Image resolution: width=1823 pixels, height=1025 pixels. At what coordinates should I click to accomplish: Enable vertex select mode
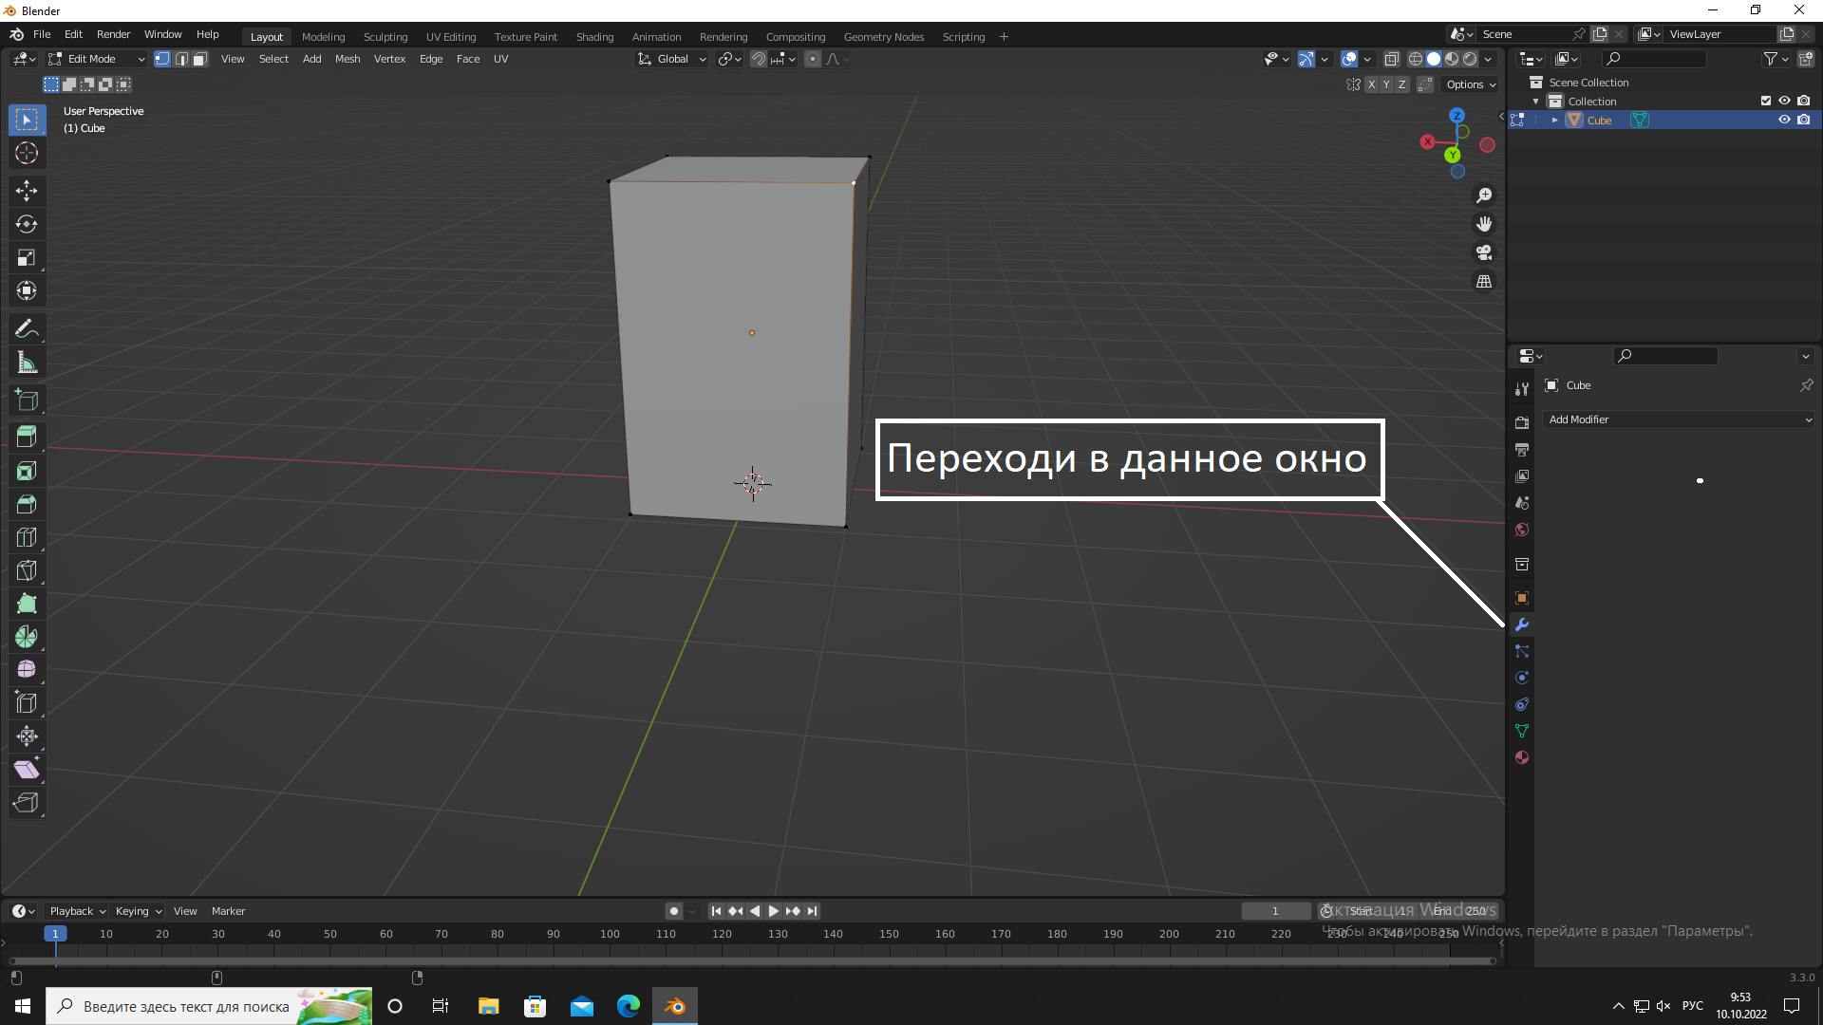[162, 59]
